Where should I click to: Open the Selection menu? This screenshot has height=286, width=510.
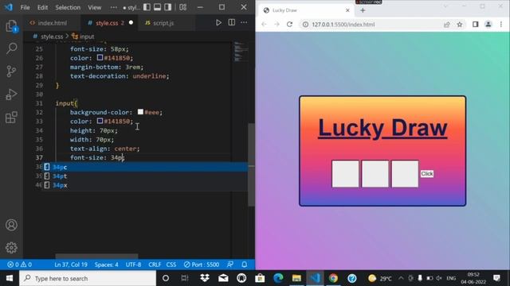[x=68, y=7]
